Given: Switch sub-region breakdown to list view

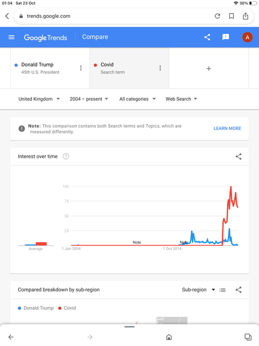Looking at the screenshot, I should [222, 290].
